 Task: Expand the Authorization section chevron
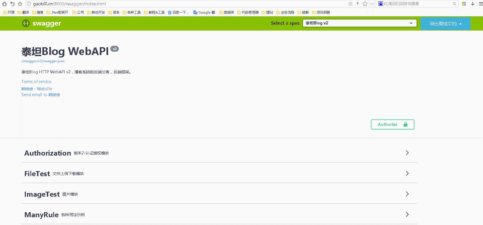[x=407, y=153]
